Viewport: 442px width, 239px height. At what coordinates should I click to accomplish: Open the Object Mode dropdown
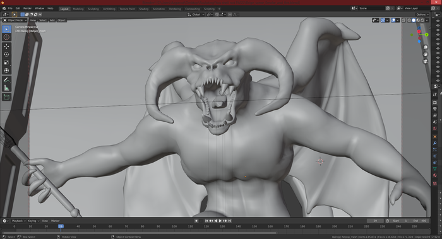point(15,20)
